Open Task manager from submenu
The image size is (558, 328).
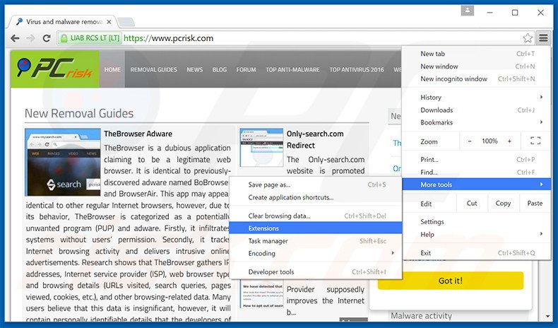(x=316, y=241)
